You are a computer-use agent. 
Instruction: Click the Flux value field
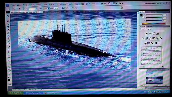[x=56, y=8]
